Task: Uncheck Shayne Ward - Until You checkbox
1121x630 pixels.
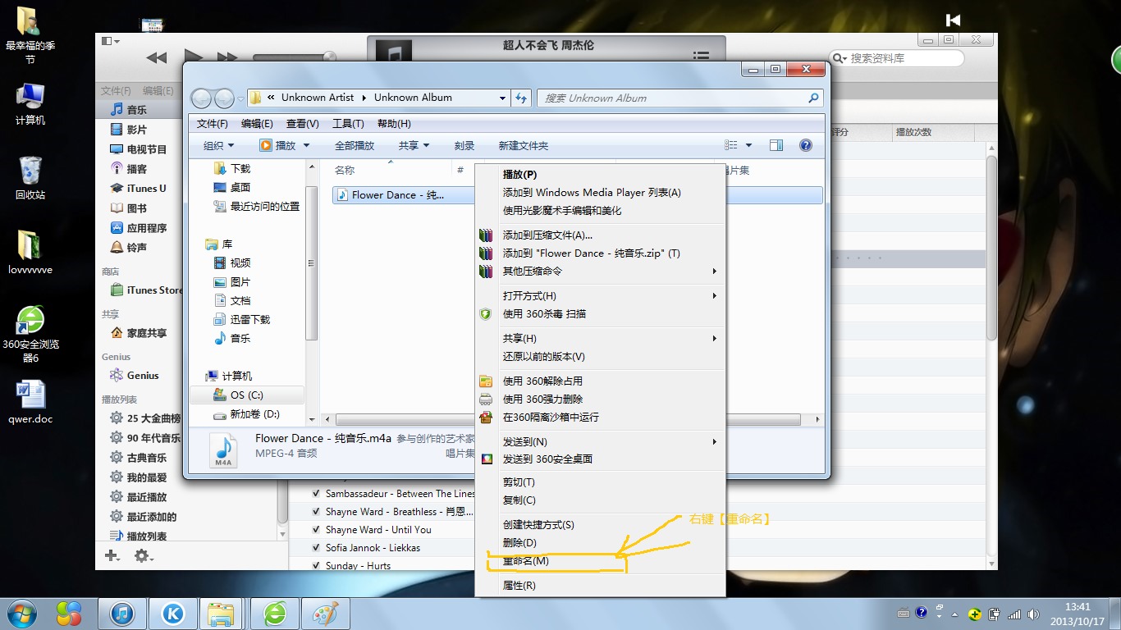Action: click(x=316, y=530)
